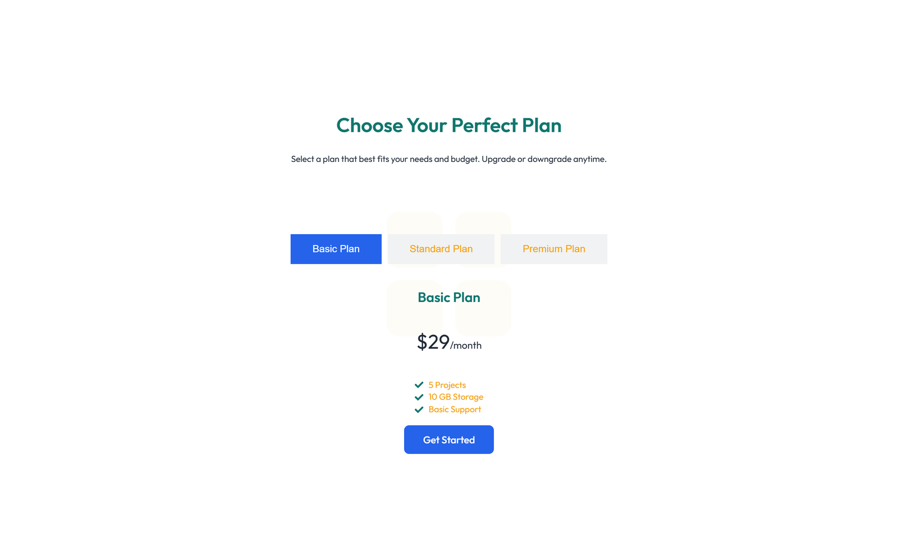Select the Premium Plan tab

coord(553,249)
